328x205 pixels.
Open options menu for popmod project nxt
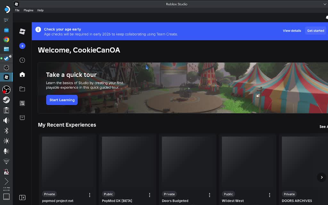(90, 194)
